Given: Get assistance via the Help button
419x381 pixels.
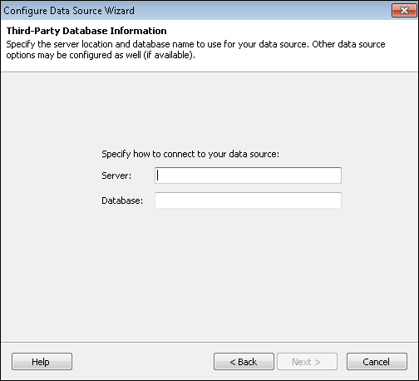Looking at the screenshot, I should (x=42, y=362).
